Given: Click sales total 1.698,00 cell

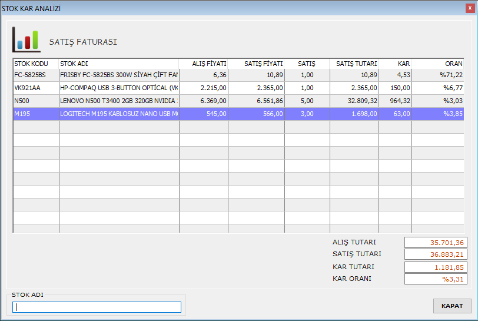Looking at the screenshot, I should pos(354,114).
